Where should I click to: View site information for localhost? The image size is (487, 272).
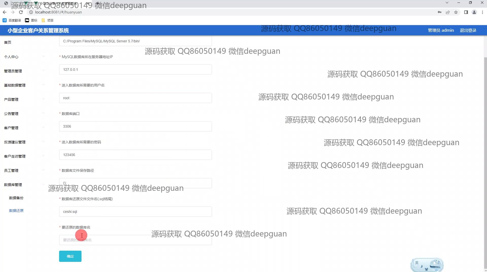(x=31, y=12)
